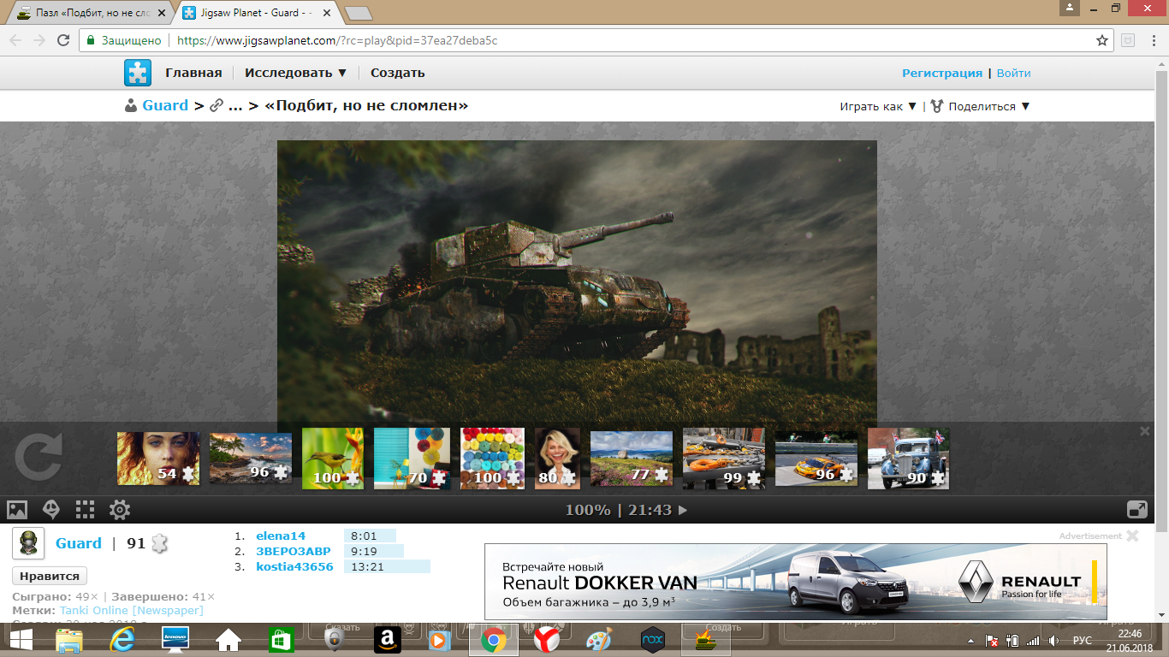The image size is (1169, 657).
Task: Open the 96-piece tropical beach puzzle
Action: click(x=251, y=459)
